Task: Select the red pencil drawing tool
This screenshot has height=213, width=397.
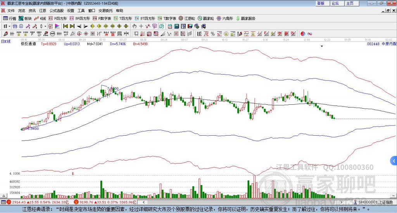Action: (x=5, y=34)
